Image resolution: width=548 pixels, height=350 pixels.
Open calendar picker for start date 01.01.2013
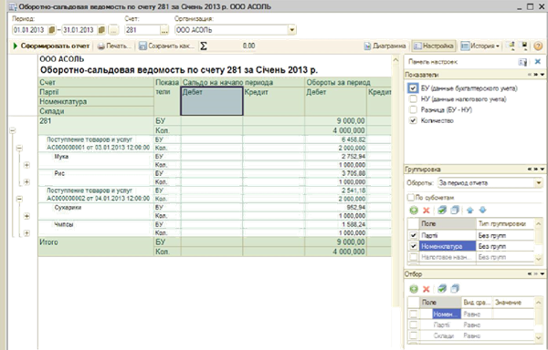coord(52,30)
